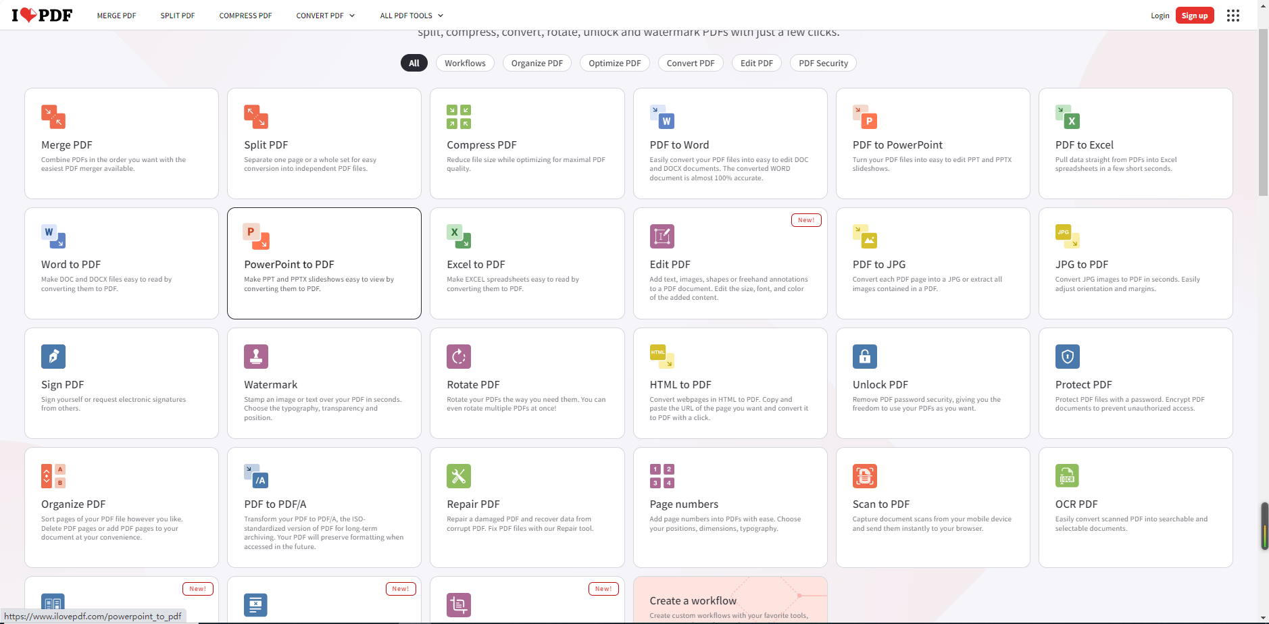Click the Merge PDF tool icon
Screen dimensions: 1269x624
(x=53, y=117)
